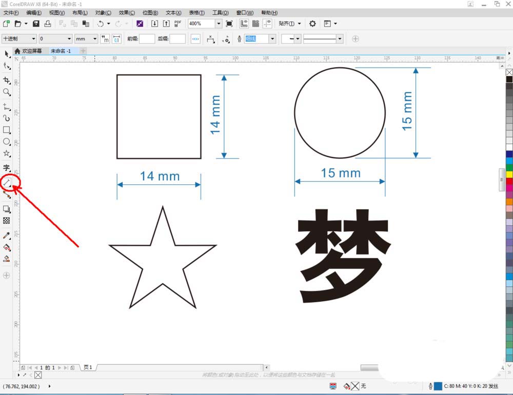Open the Options gear icon
Viewport: 513px width, 395px height.
[x=312, y=24]
